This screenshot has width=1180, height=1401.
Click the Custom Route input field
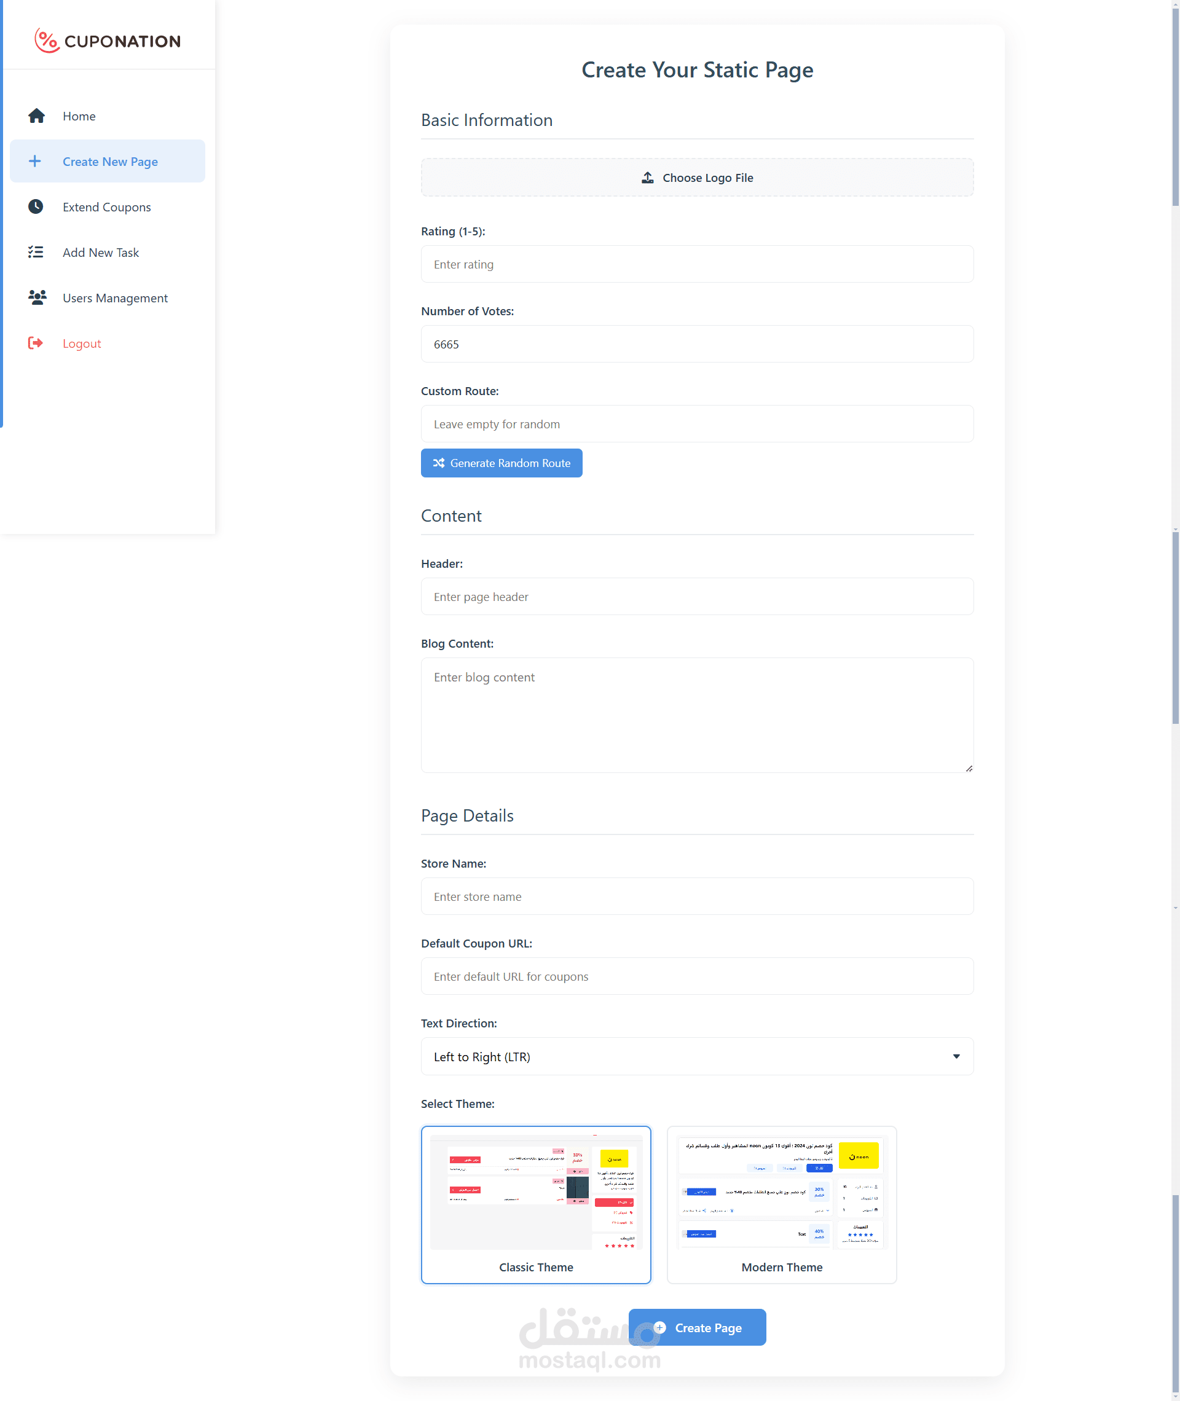696,423
